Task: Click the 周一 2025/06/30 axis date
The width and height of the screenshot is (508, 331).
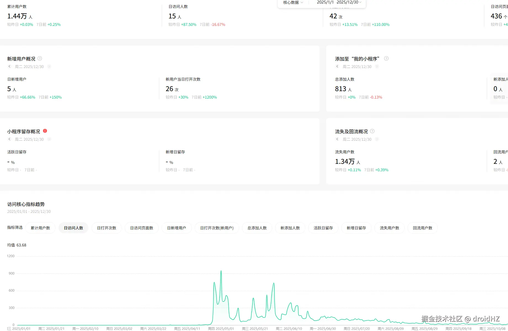Action: (323, 329)
